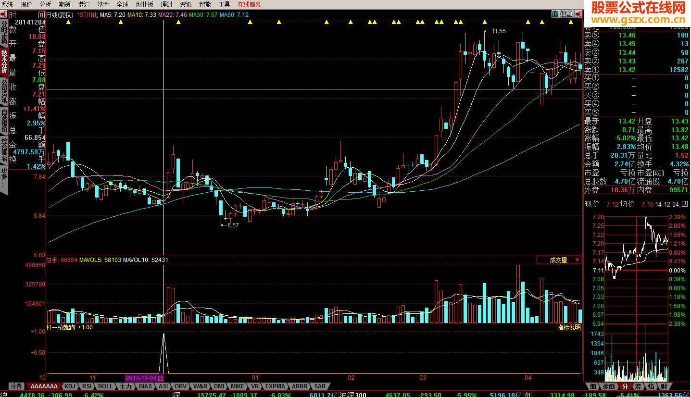This screenshot has width=691, height=397.
Task: Click the 信息 info button
Action: click(x=567, y=14)
